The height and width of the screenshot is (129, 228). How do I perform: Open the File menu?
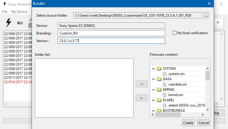pyautogui.click(x=5, y=12)
